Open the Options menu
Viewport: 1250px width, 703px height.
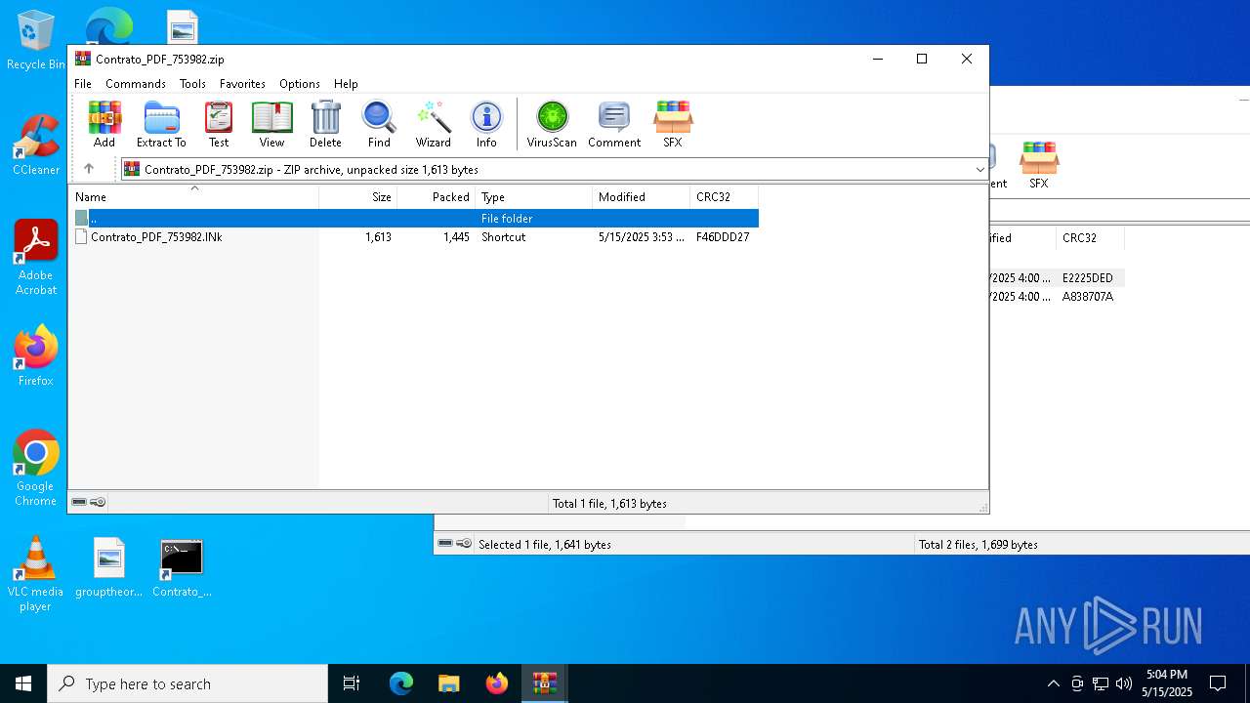300,84
